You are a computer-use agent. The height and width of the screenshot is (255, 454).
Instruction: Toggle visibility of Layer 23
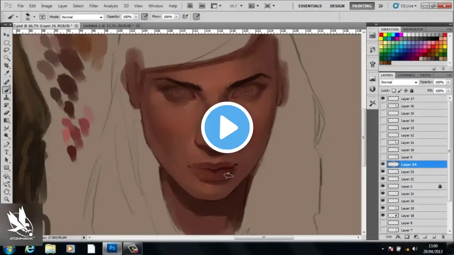(x=383, y=171)
